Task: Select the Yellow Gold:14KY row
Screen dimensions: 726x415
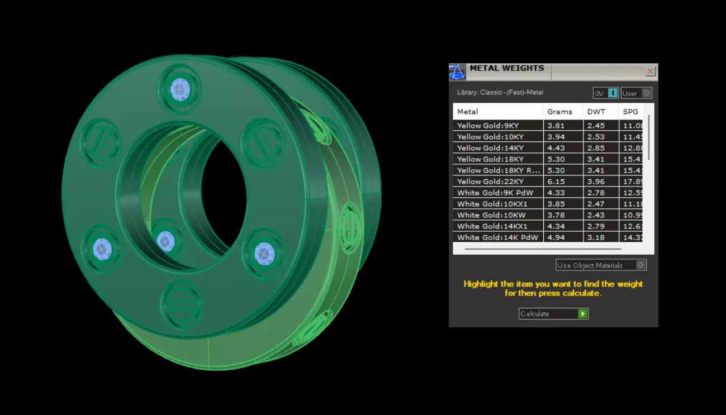Action: pyautogui.click(x=548, y=148)
